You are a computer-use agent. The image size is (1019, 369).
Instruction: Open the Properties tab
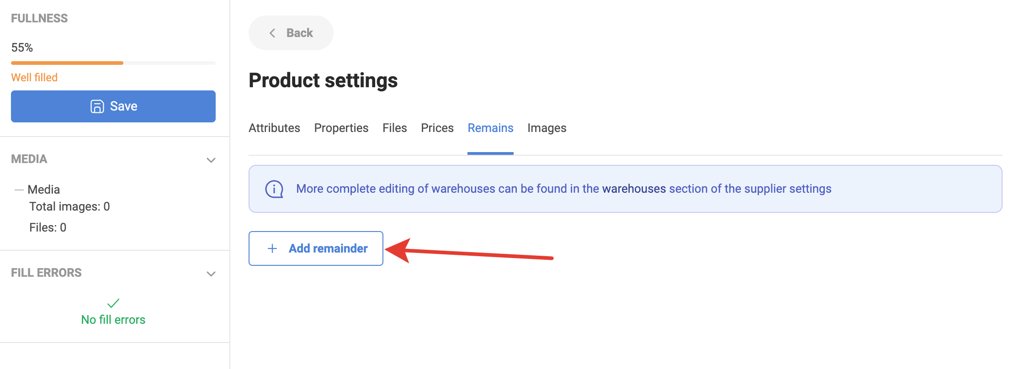(341, 128)
